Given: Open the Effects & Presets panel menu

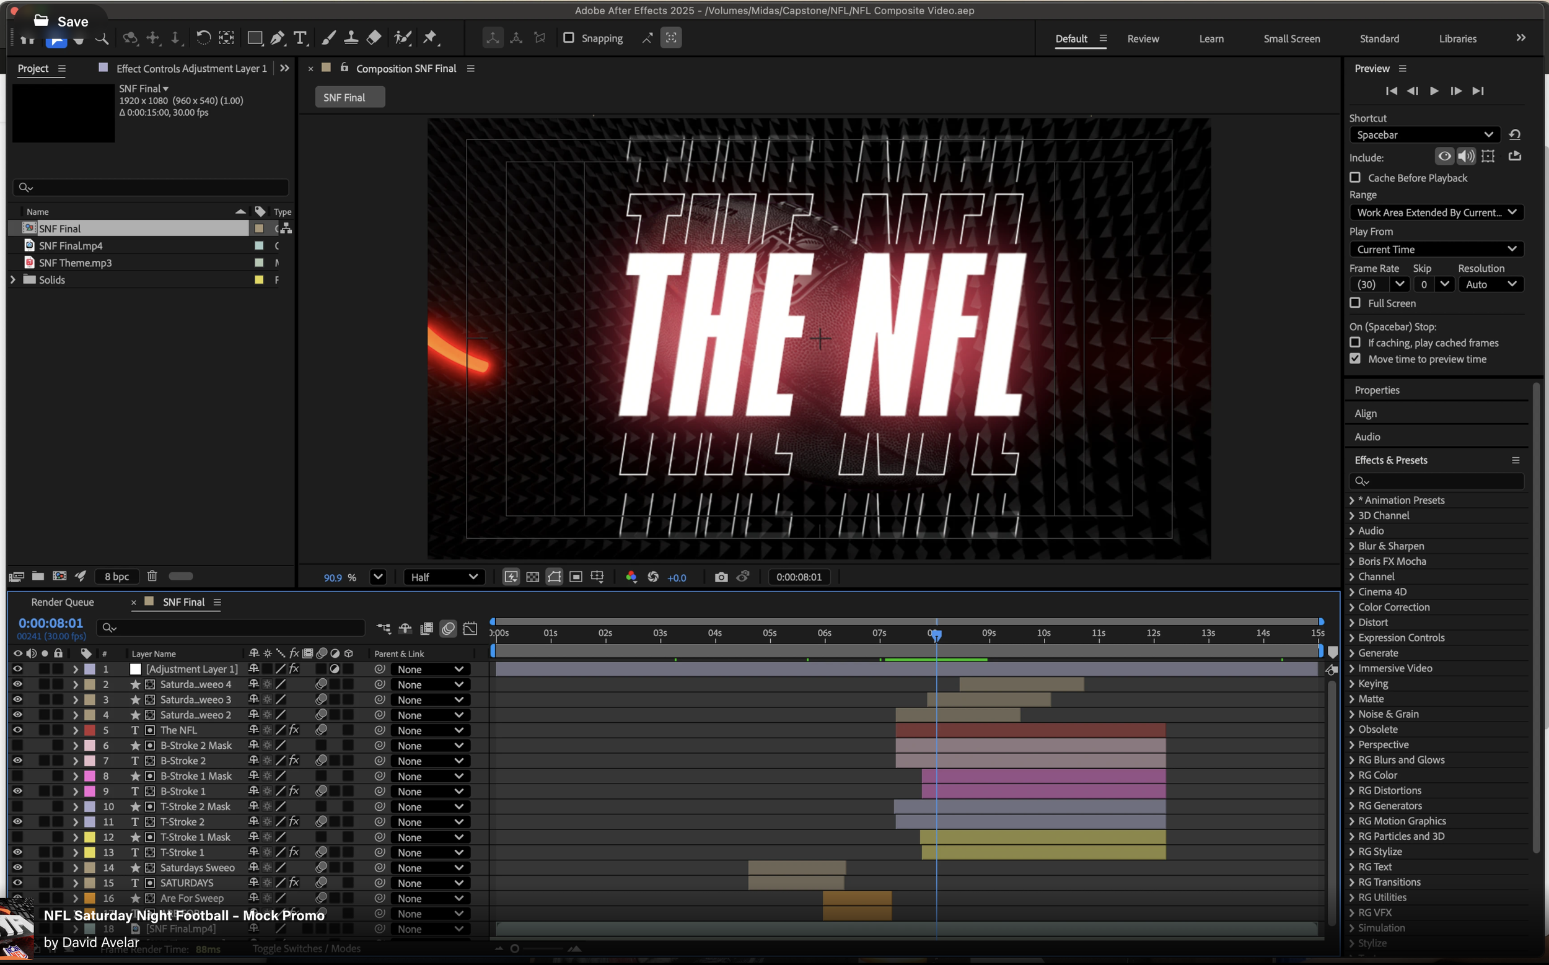Looking at the screenshot, I should point(1515,460).
